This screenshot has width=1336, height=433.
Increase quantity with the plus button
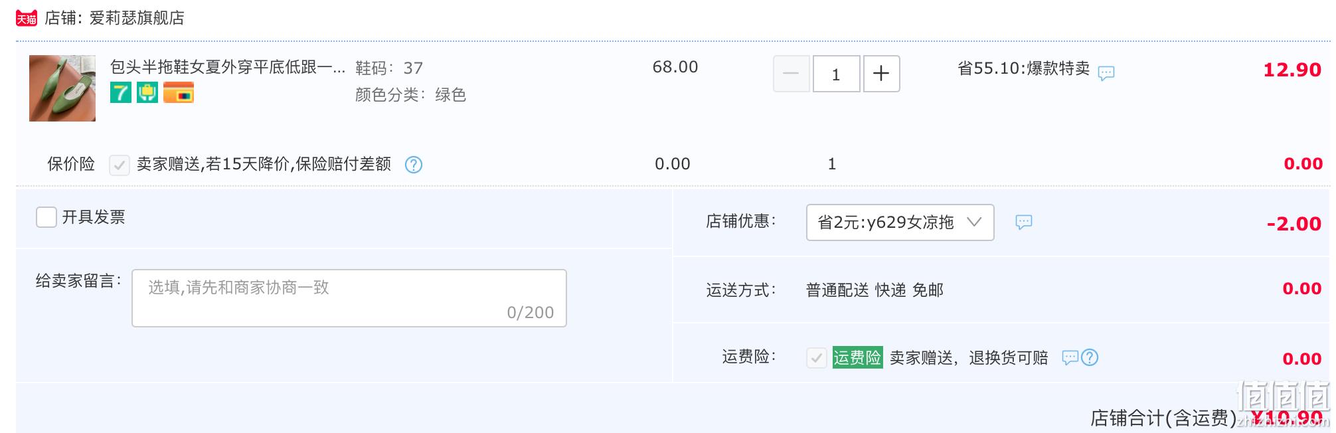881,74
